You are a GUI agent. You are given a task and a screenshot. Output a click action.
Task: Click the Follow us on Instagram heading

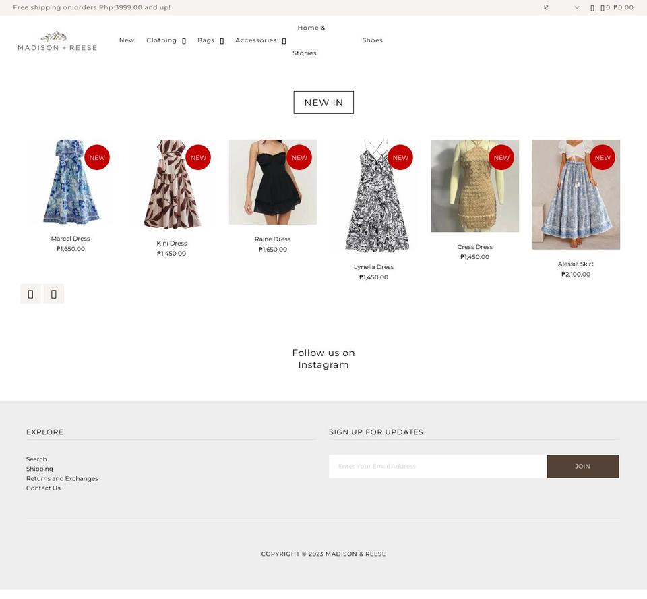323,359
